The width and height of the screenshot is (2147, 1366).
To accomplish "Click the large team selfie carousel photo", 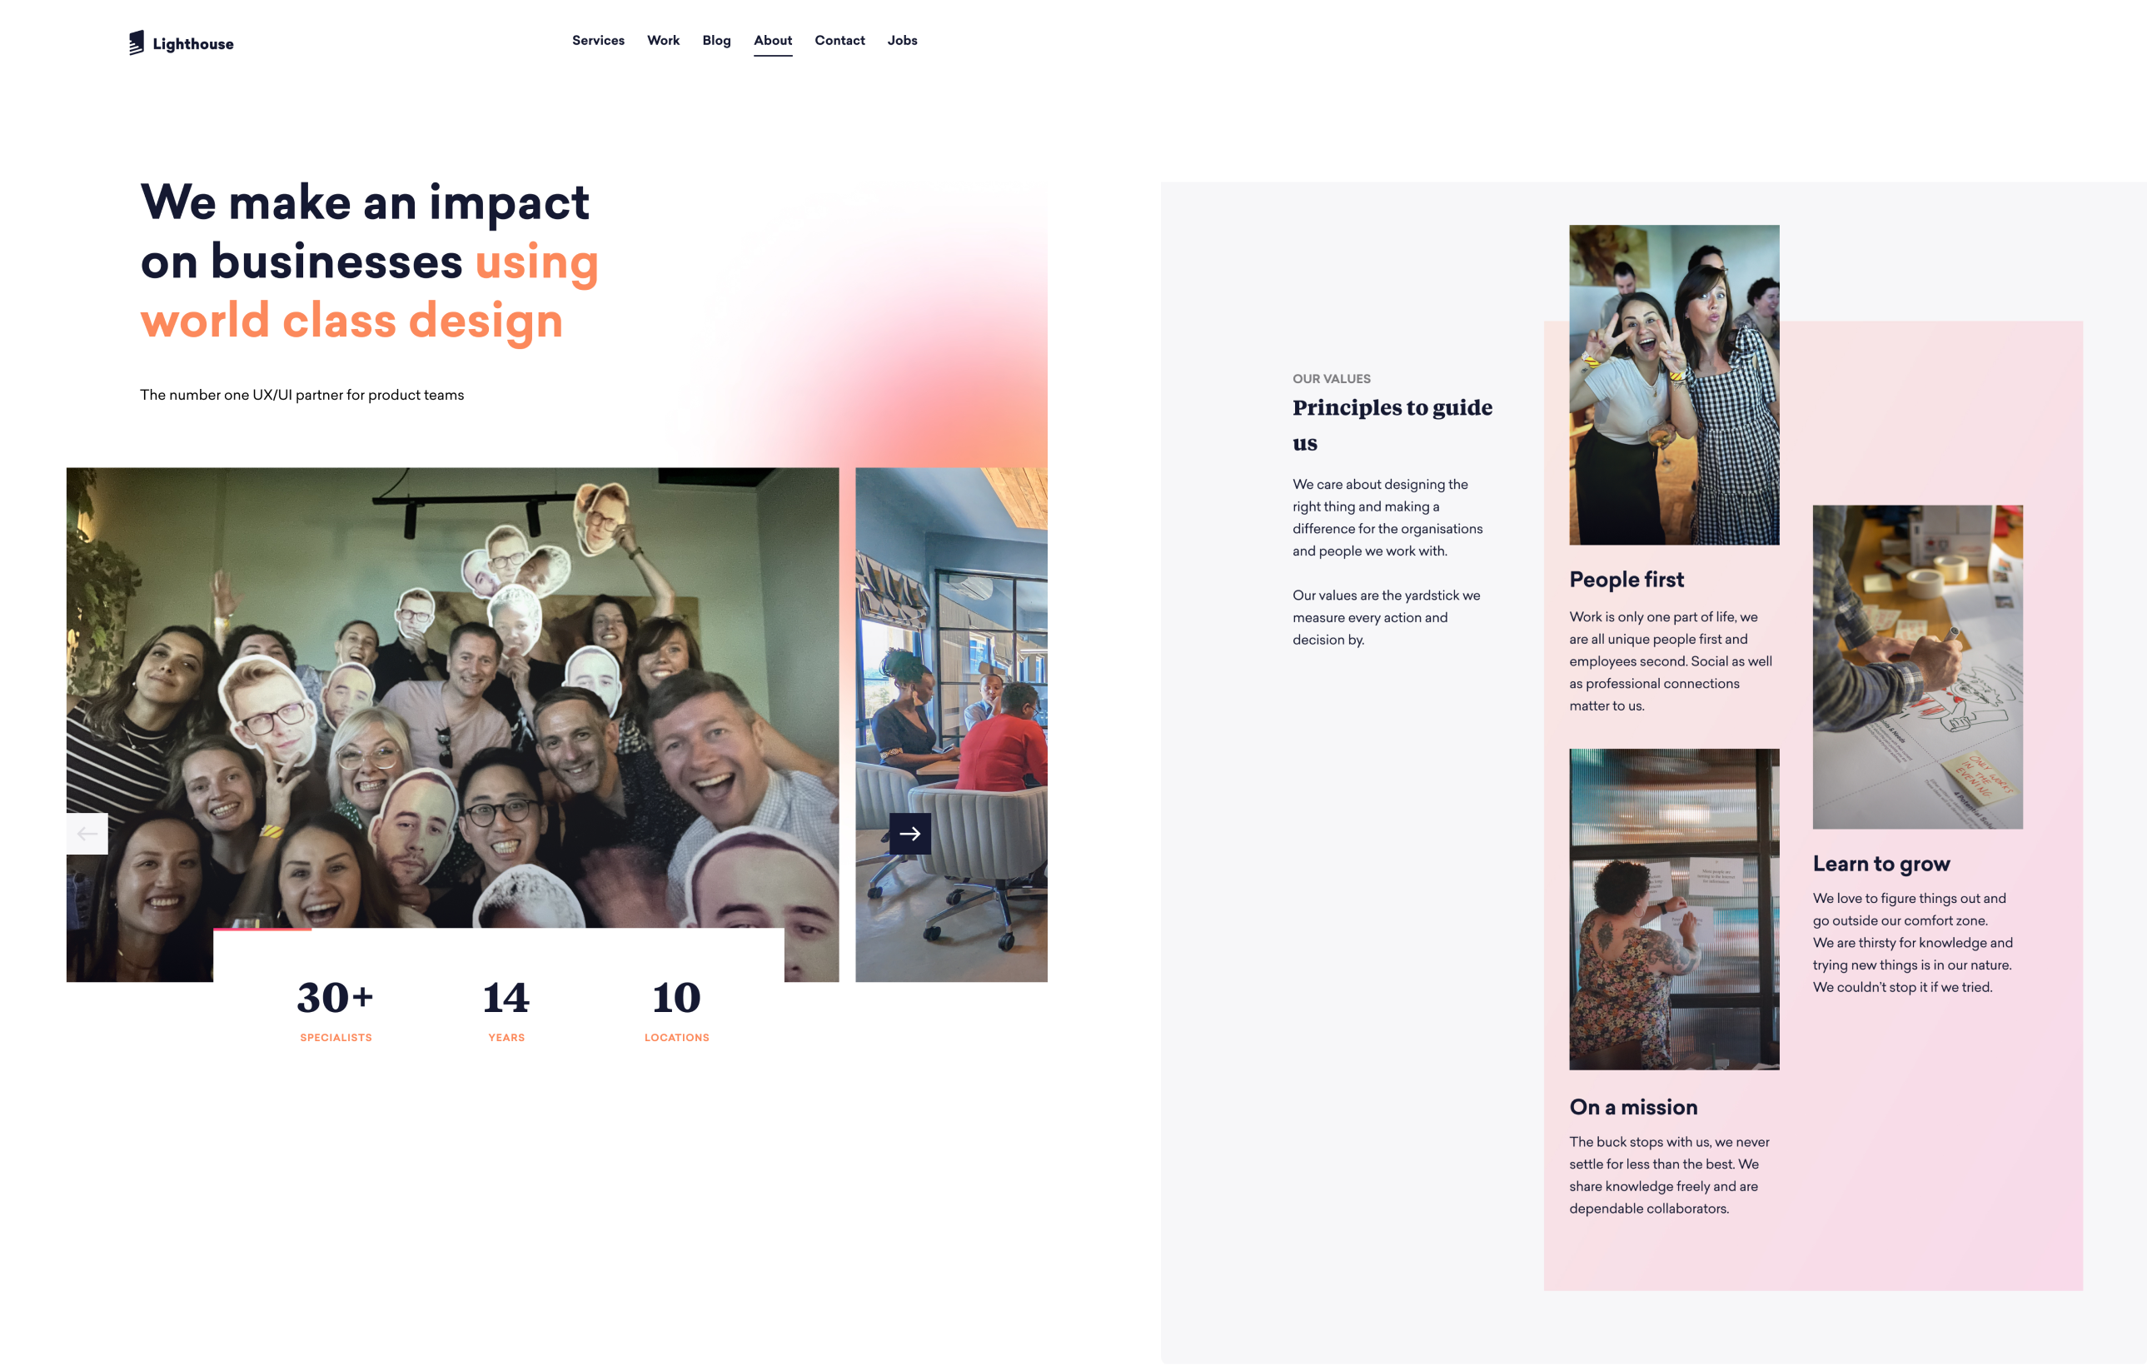I will tap(452, 695).
